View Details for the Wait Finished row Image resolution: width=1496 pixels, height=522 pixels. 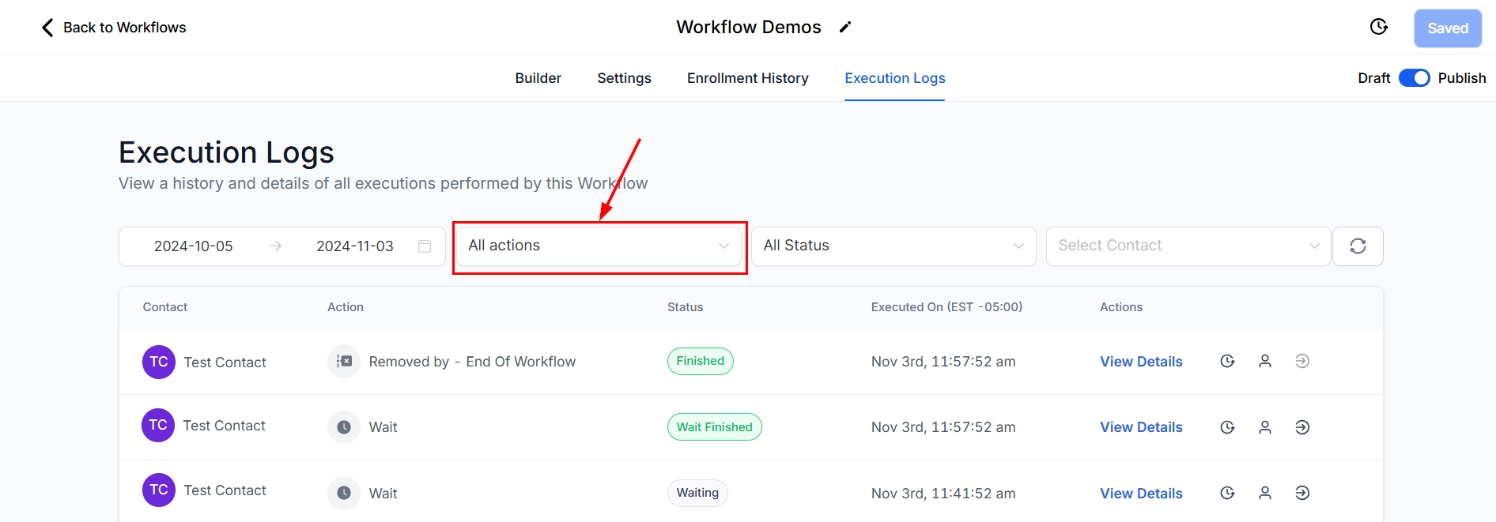pyautogui.click(x=1141, y=427)
